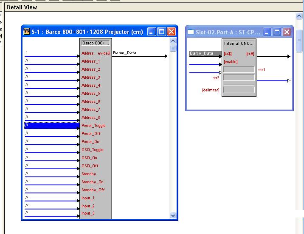Maximize the Barco 800+801+1208 Projector window
This screenshot has width=304, height=234.
tap(161, 31)
